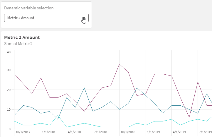
Task: Click the 40 value on the y-axis
Action: (x=9, y=52)
